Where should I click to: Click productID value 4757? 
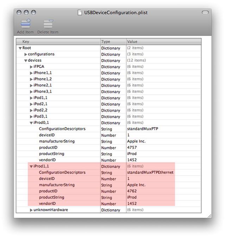tap(132, 147)
